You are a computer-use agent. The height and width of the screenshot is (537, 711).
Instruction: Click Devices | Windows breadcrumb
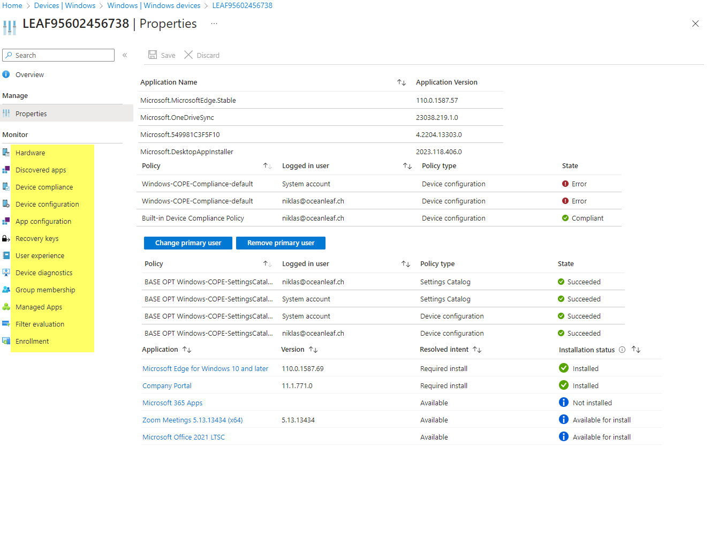pos(65,5)
